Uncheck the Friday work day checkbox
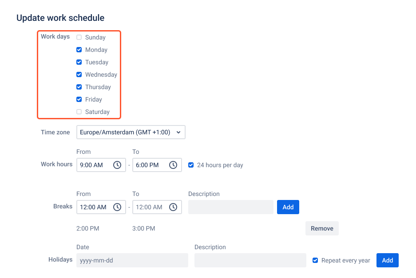416x278 pixels. point(79,99)
